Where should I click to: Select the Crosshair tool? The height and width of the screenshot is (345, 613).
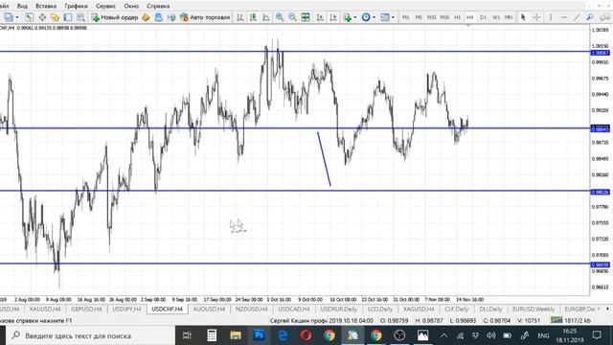[x=536, y=17]
